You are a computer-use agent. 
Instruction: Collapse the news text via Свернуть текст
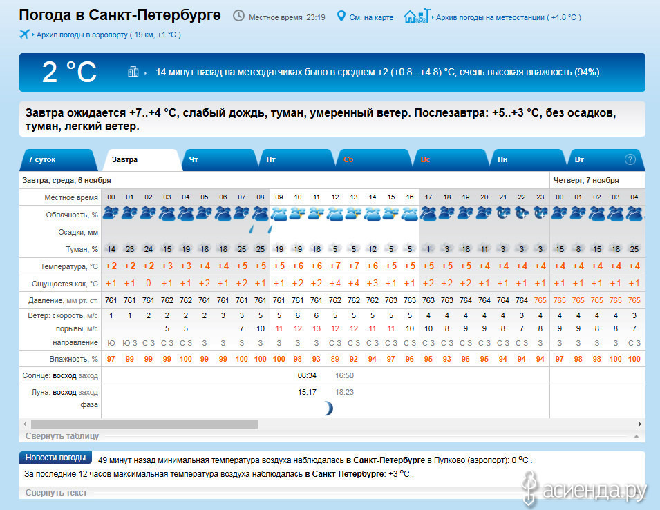[x=56, y=492]
